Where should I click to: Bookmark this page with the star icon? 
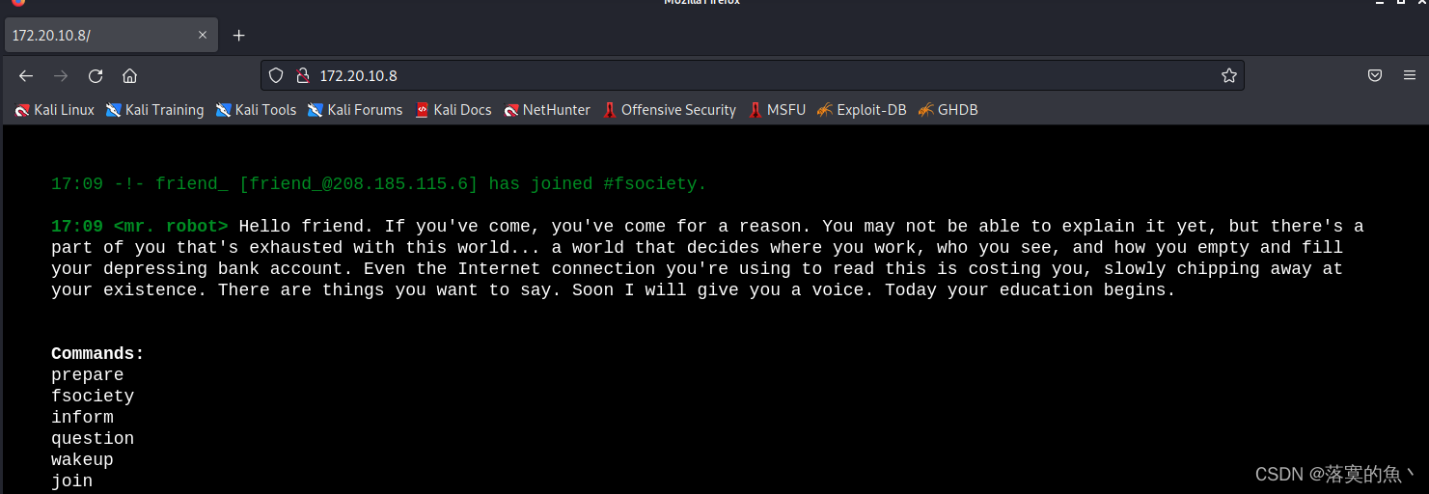pyautogui.click(x=1228, y=75)
